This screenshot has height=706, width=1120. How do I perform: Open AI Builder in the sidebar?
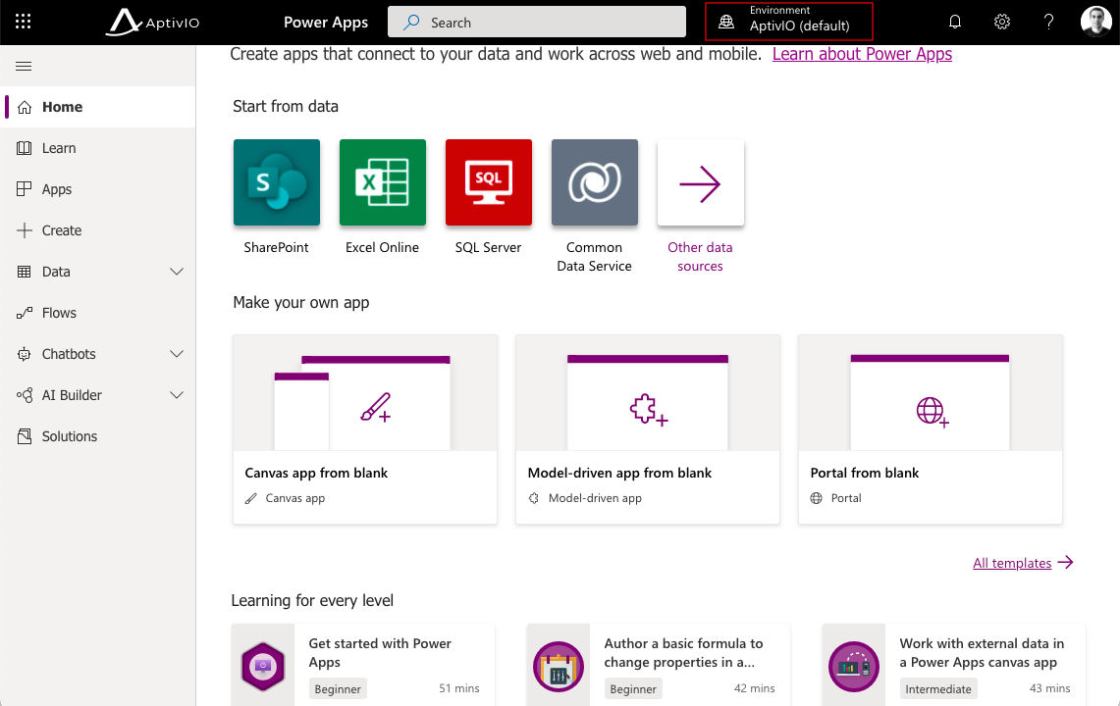tap(98, 395)
